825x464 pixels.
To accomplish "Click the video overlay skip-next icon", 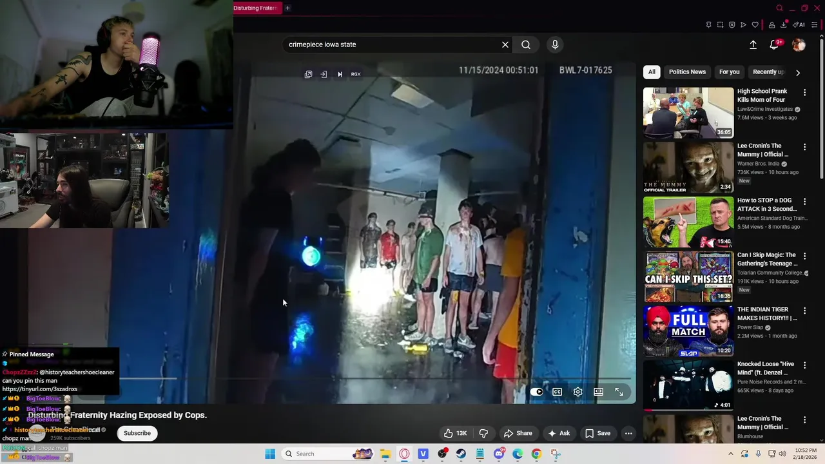I will [340, 74].
